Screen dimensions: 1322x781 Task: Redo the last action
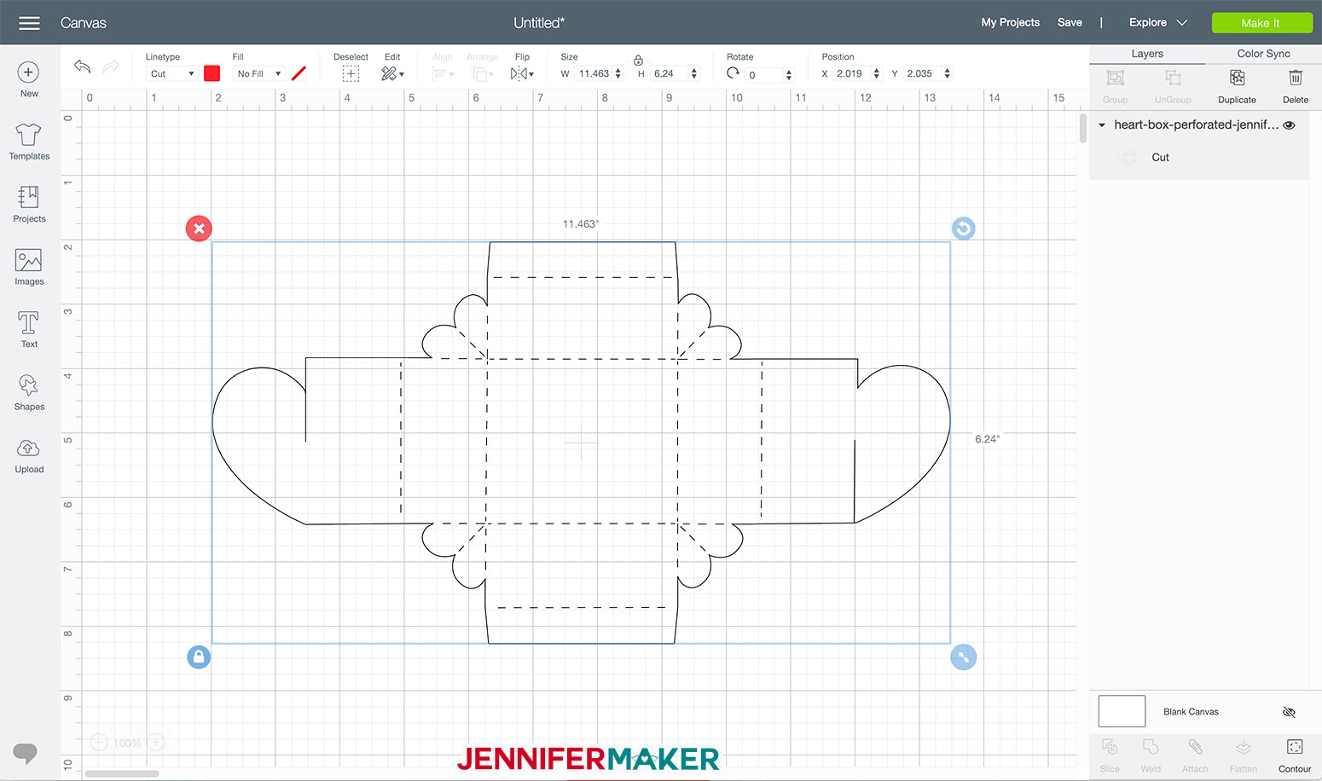coord(111,67)
